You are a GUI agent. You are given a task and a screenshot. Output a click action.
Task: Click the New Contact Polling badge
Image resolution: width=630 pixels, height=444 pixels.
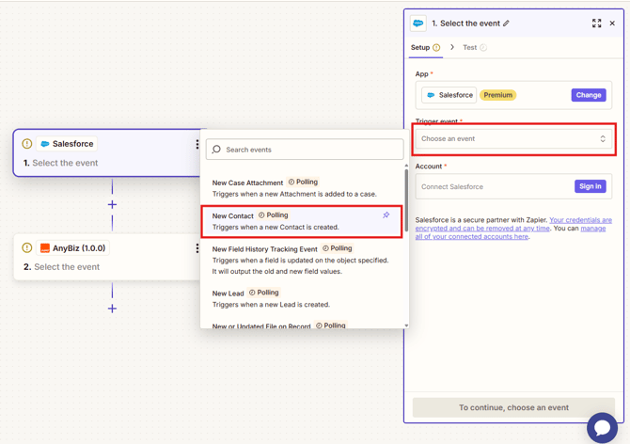[274, 215]
